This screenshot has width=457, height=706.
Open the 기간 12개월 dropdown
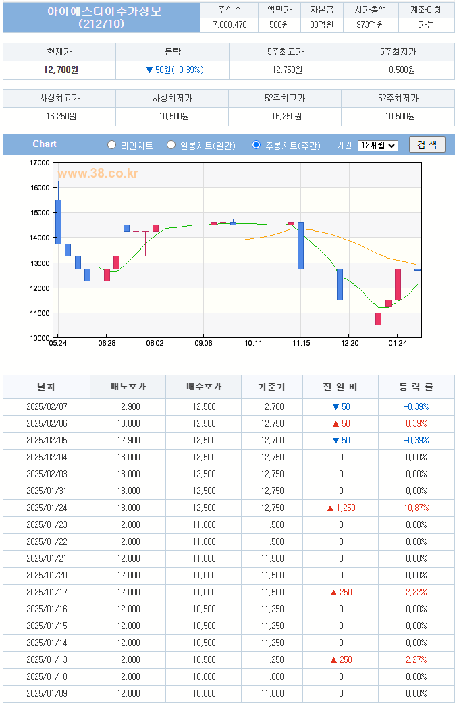[x=378, y=145]
